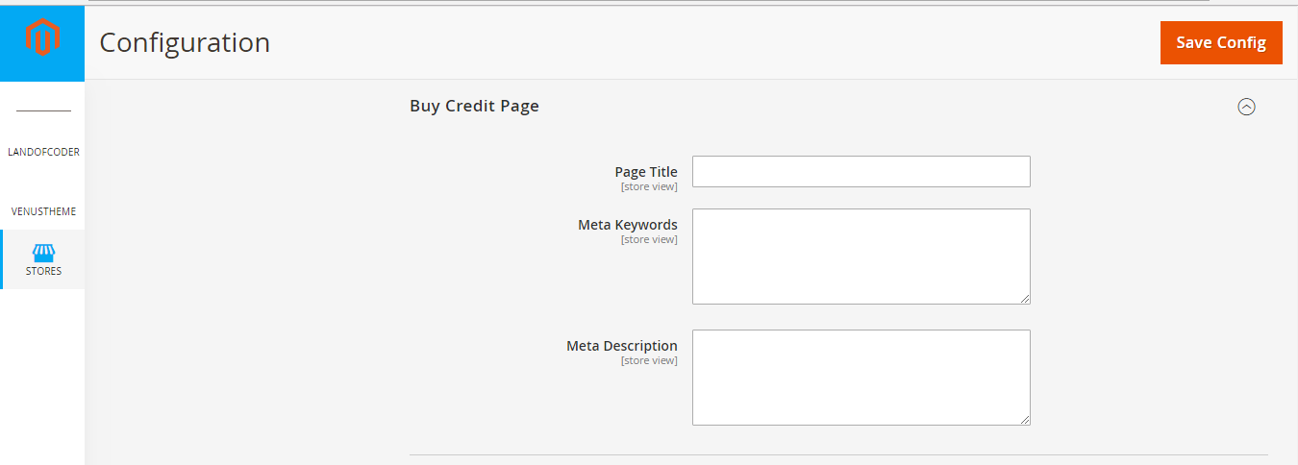Click the Save Config button

[x=1221, y=42]
